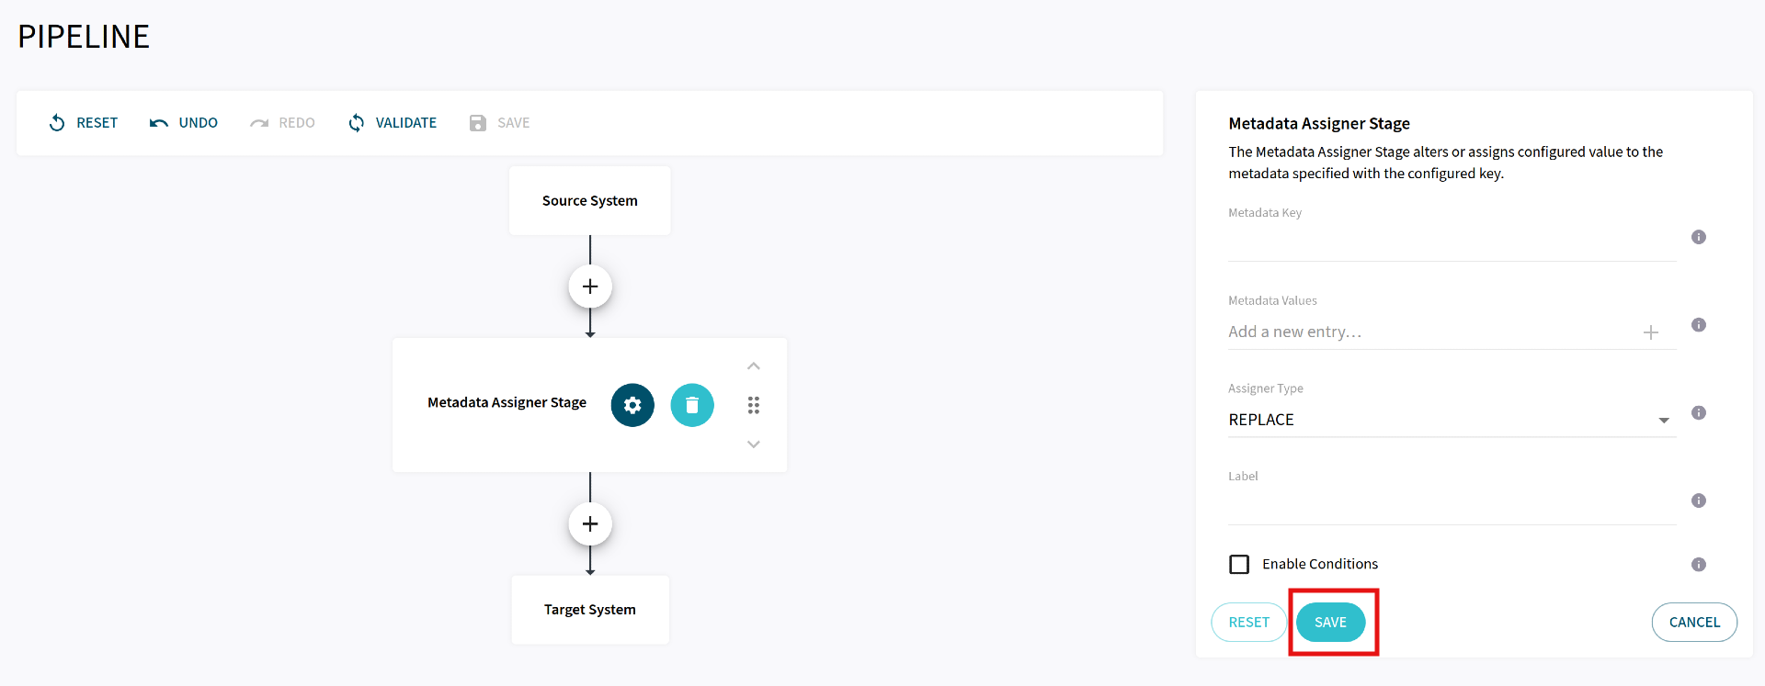Add a new Metadata Values entry with plus
The width and height of the screenshot is (1765, 686).
tap(1651, 332)
